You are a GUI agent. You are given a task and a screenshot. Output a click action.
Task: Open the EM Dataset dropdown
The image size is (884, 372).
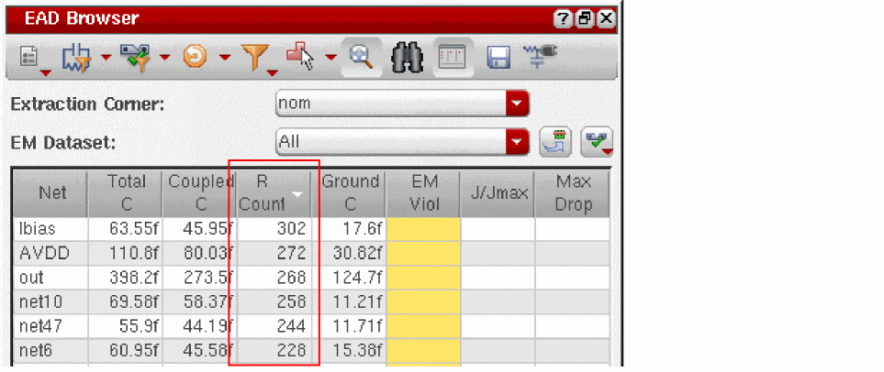403,142
